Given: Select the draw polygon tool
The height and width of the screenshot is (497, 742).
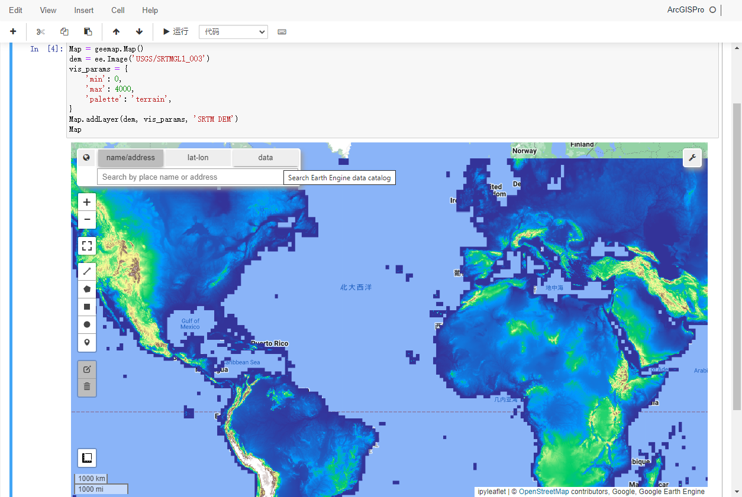Looking at the screenshot, I should pos(86,289).
